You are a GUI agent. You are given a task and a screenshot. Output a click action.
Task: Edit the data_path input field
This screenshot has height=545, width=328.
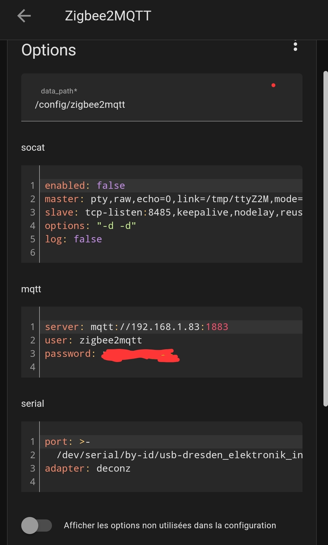162,97
